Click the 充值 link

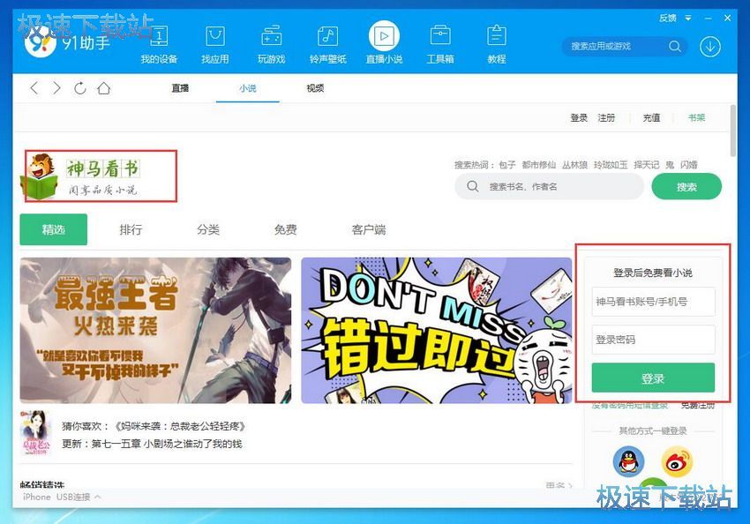coord(651,117)
